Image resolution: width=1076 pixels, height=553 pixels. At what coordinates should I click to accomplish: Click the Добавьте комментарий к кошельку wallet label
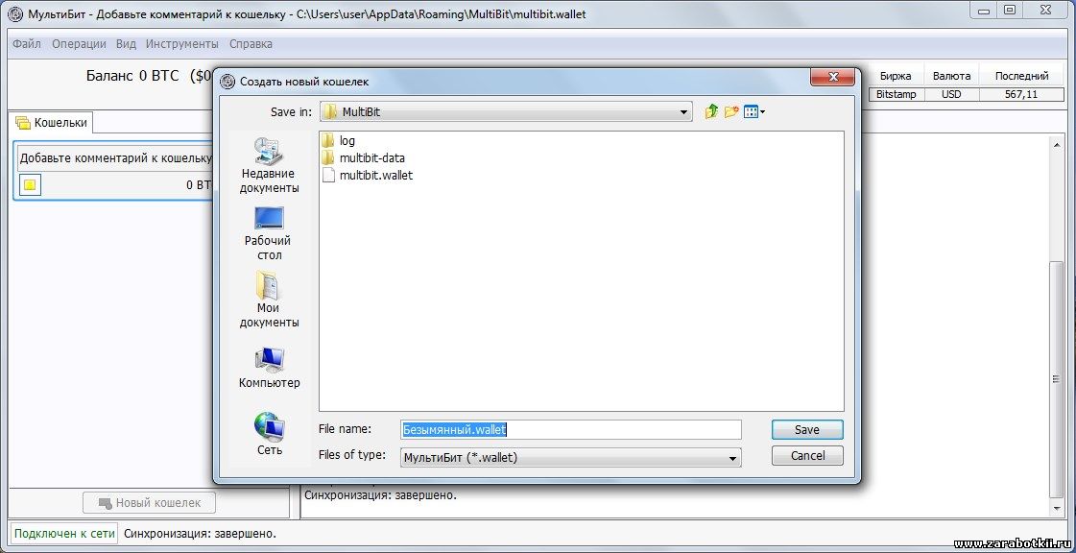(x=115, y=158)
